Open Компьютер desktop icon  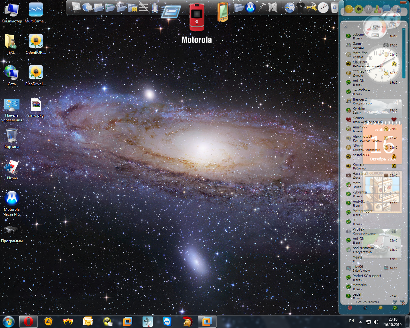click(x=12, y=13)
